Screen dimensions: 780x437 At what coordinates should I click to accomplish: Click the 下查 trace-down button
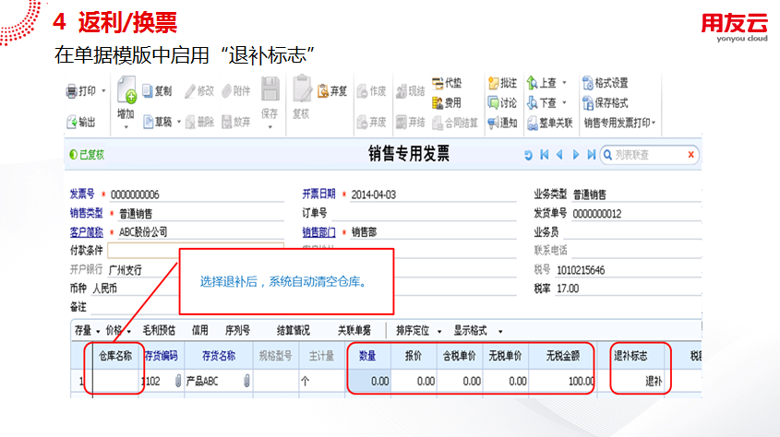click(542, 102)
